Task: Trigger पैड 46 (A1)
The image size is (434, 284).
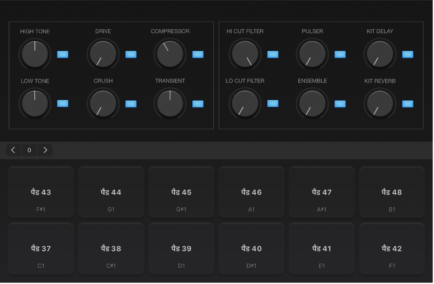Action: pos(251,193)
